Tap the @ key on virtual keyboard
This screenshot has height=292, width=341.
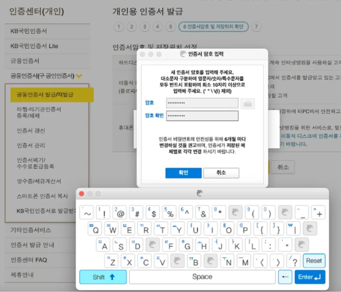click(120, 212)
